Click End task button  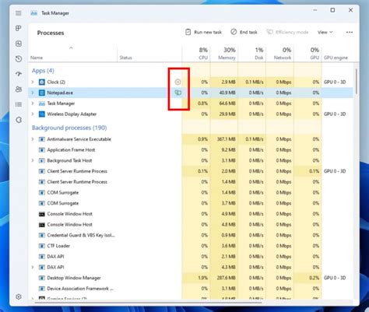point(244,32)
